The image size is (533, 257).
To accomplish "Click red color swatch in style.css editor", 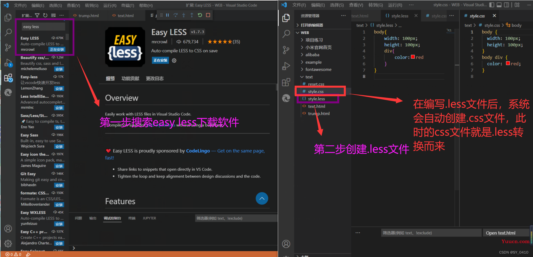I will (x=508, y=63).
